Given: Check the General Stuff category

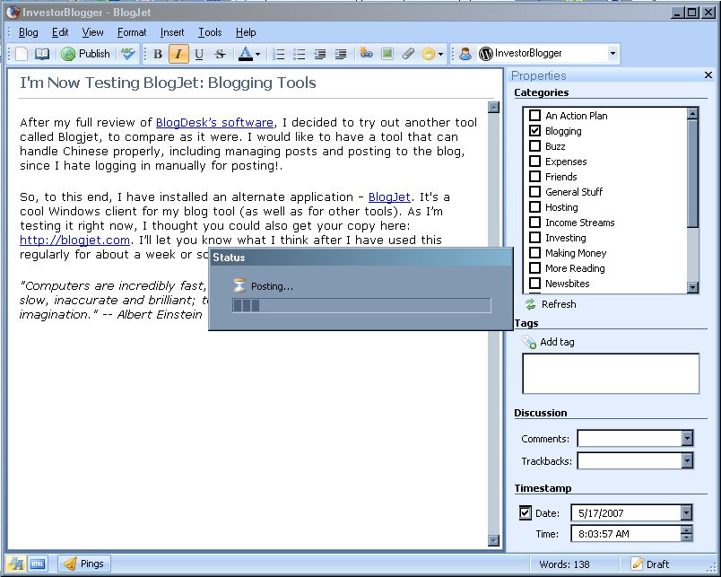Looking at the screenshot, I should point(534,191).
